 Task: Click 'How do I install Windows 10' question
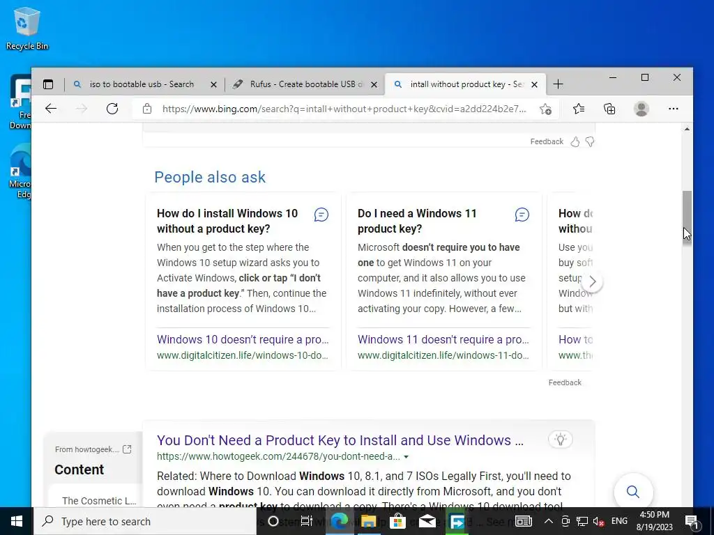coord(227,221)
